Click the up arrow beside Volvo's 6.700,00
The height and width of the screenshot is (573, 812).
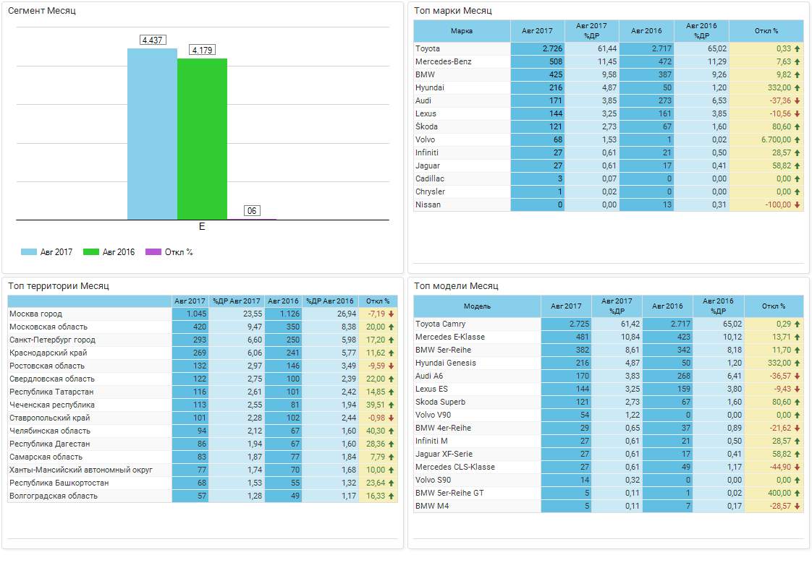(x=797, y=139)
